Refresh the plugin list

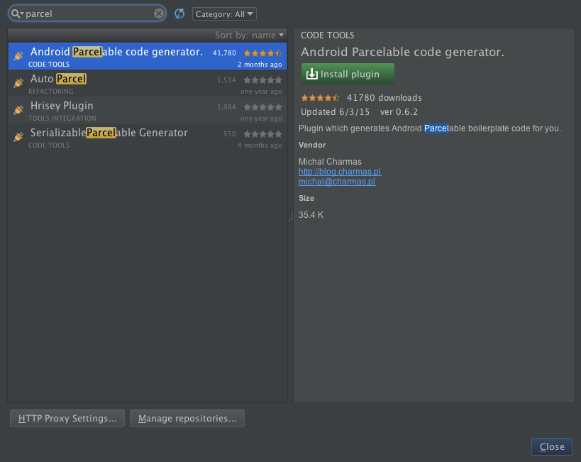[179, 13]
